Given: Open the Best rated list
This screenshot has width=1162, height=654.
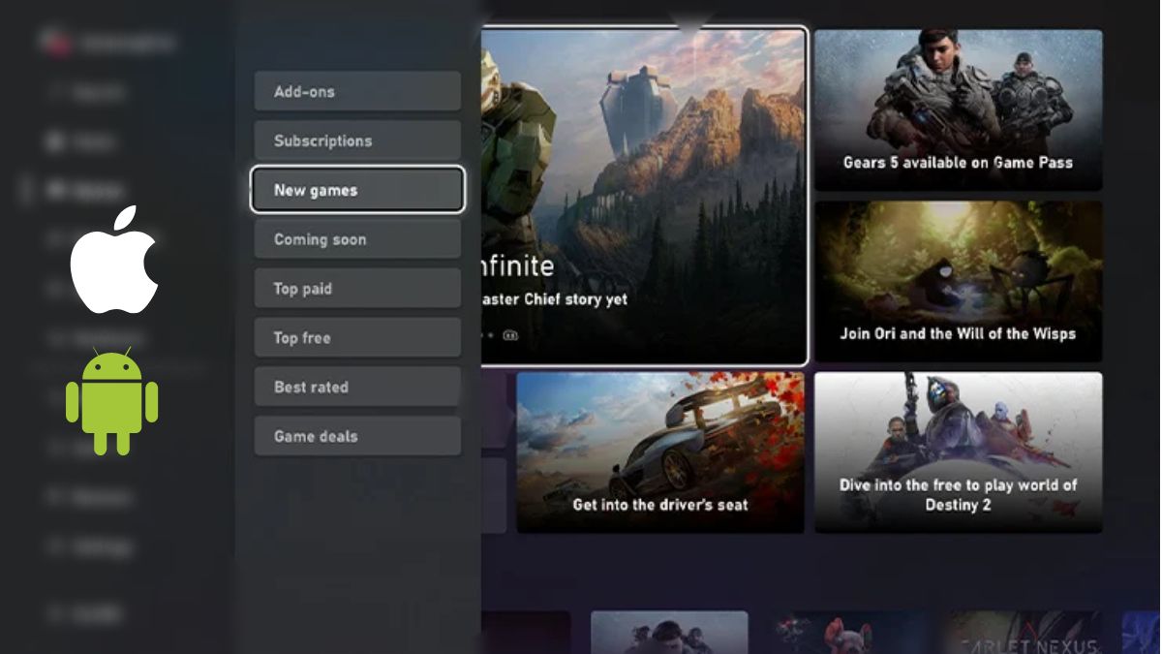Looking at the screenshot, I should tap(356, 387).
